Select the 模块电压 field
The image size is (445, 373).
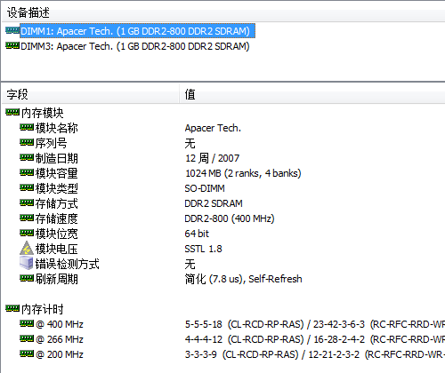coord(57,249)
